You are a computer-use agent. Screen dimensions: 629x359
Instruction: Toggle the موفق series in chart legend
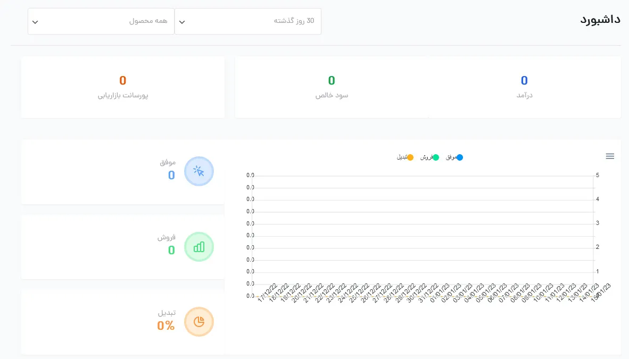pos(454,157)
